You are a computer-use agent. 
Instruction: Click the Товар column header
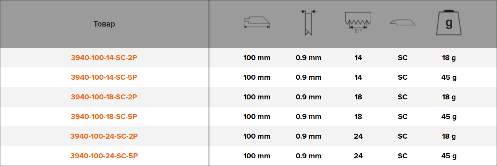pyautogui.click(x=104, y=24)
